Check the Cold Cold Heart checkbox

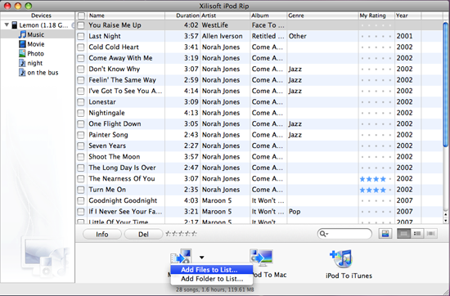click(x=81, y=47)
